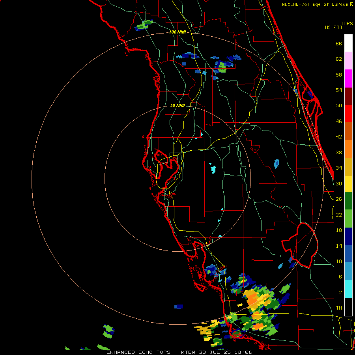Click the 46 value on the legend

(339, 121)
